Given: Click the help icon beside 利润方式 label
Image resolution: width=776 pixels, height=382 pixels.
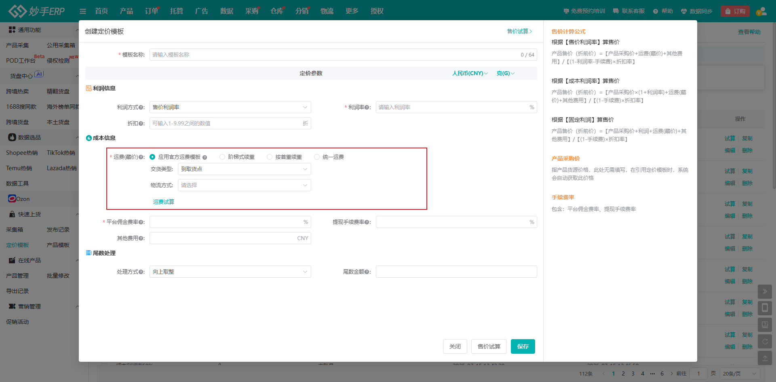Looking at the screenshot, I should pos(141,108).
